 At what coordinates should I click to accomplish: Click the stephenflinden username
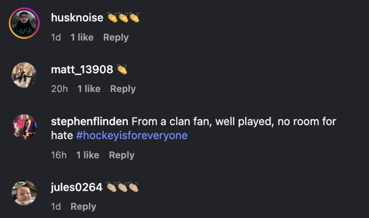(89, 122)
